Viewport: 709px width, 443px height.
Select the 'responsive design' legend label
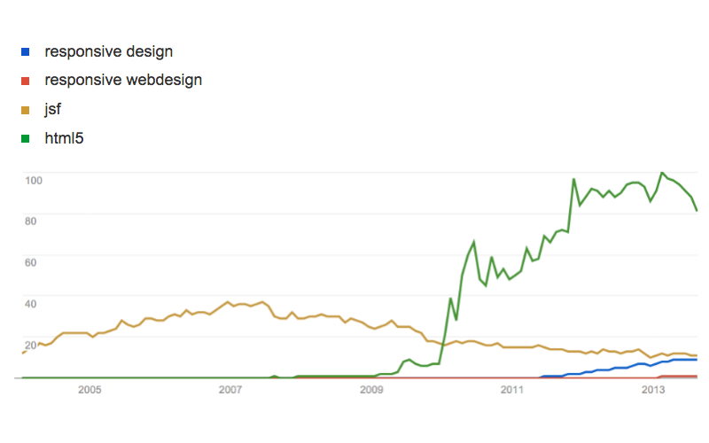click(x=108, y=51)
